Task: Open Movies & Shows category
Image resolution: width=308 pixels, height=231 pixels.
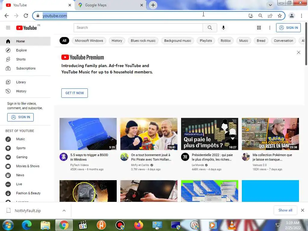Action: (x=25, y=166)
